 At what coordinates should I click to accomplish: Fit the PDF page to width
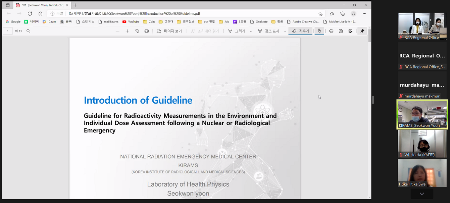(x=147, y=31)
